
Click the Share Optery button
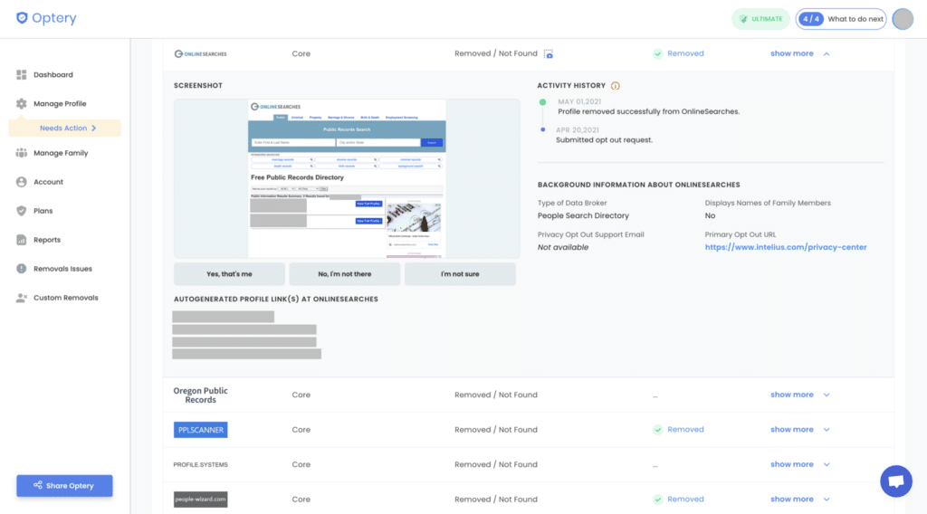tap(64, 486)
